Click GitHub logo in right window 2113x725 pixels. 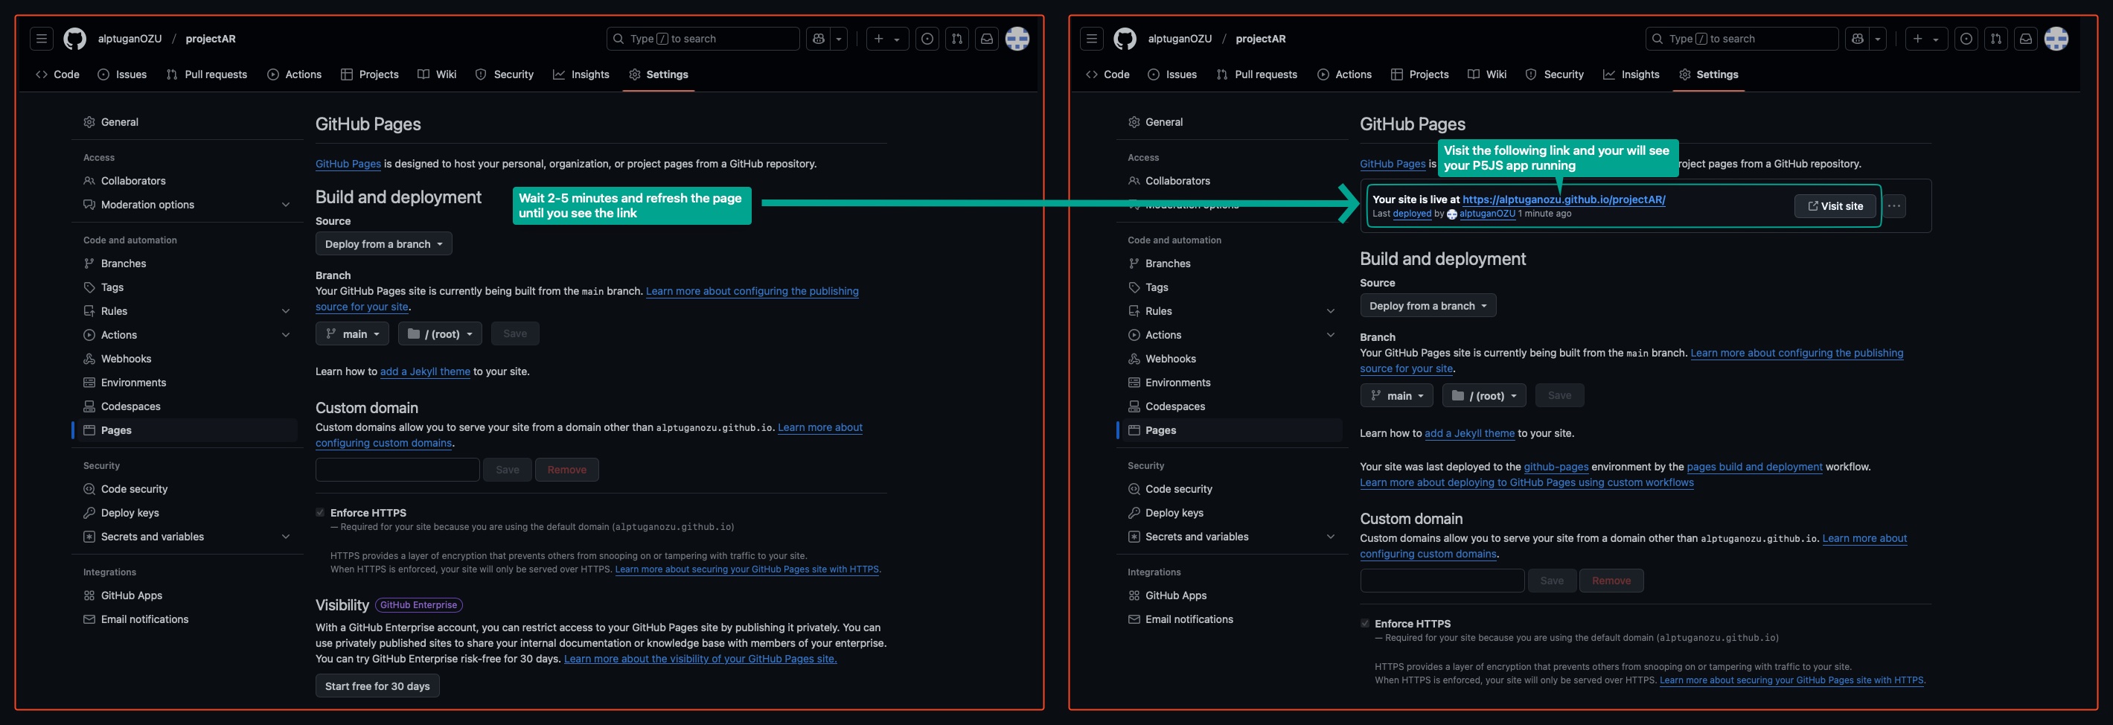(x=1125, y=39)
